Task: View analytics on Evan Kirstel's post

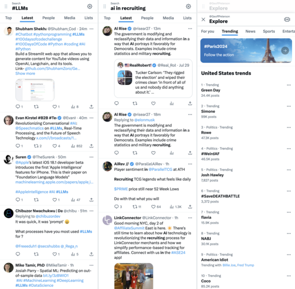Action: coord(76,146)
